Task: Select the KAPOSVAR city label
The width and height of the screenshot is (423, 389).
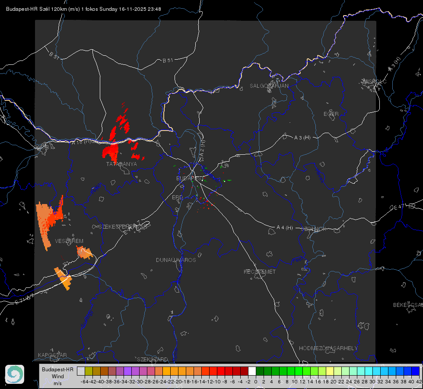Action: (52, 355)
